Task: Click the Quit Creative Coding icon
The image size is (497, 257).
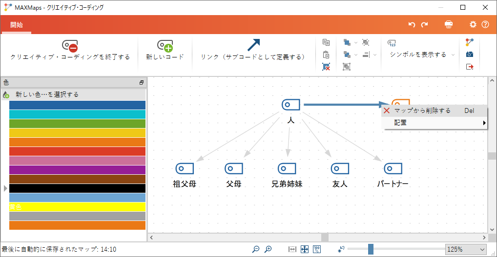Action: (70, 46)
